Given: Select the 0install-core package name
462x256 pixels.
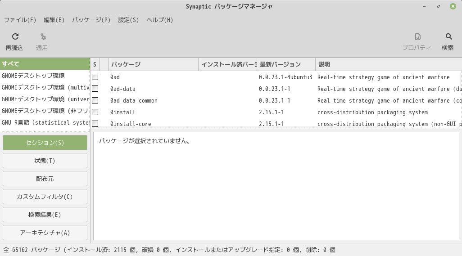Looking at the screenshot, I should click(131, 124).
